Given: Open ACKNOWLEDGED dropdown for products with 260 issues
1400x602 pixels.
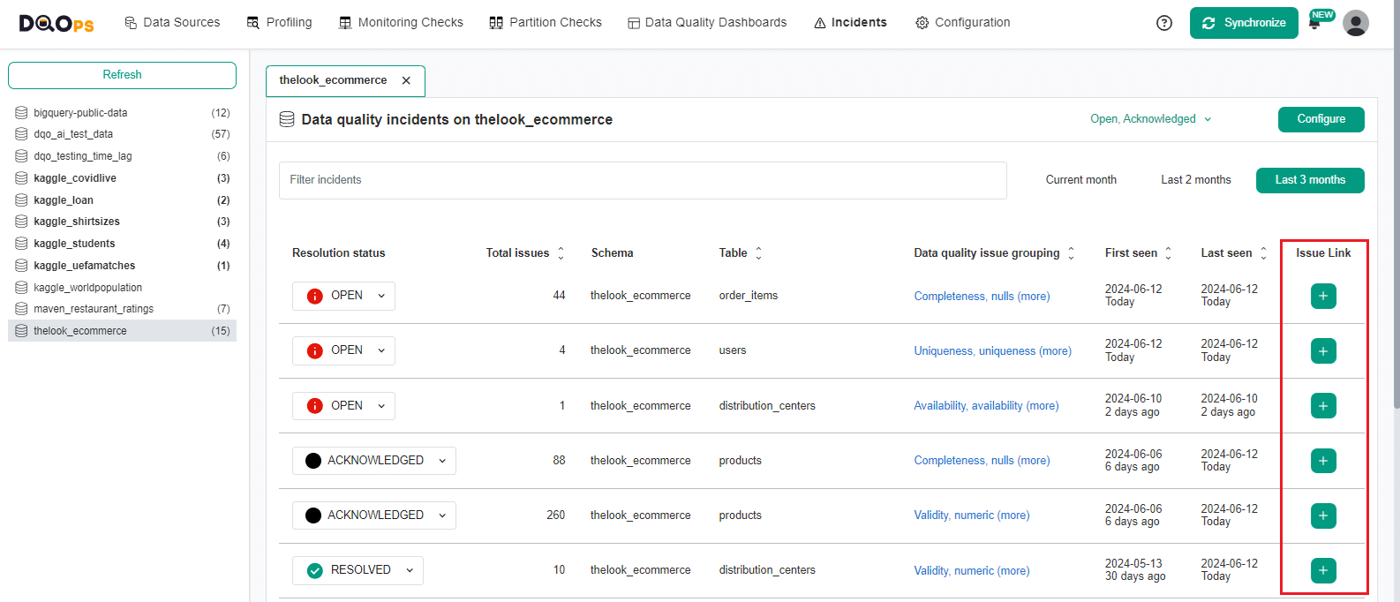Looking at the screenshot, I should point(374,515).
